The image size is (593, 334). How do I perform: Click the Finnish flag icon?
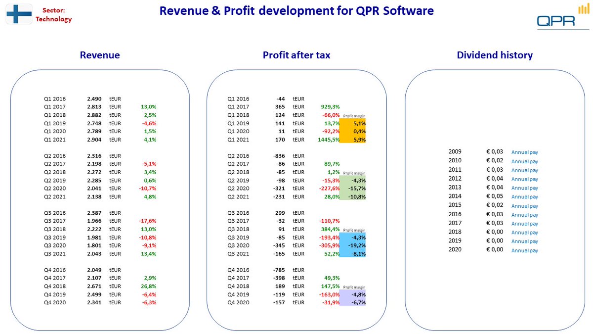coord(19,14)
